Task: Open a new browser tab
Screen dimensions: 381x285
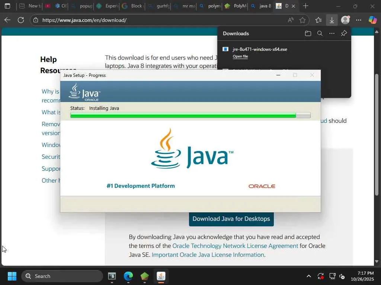Action: click(305, 6)
